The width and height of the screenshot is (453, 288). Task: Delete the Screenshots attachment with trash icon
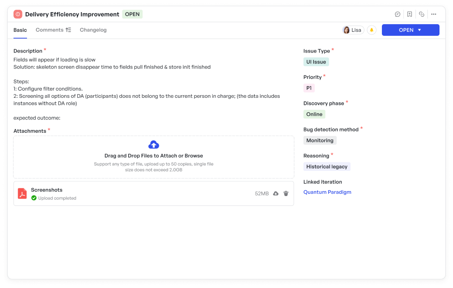pyautogui.click(x=286, y=193)
